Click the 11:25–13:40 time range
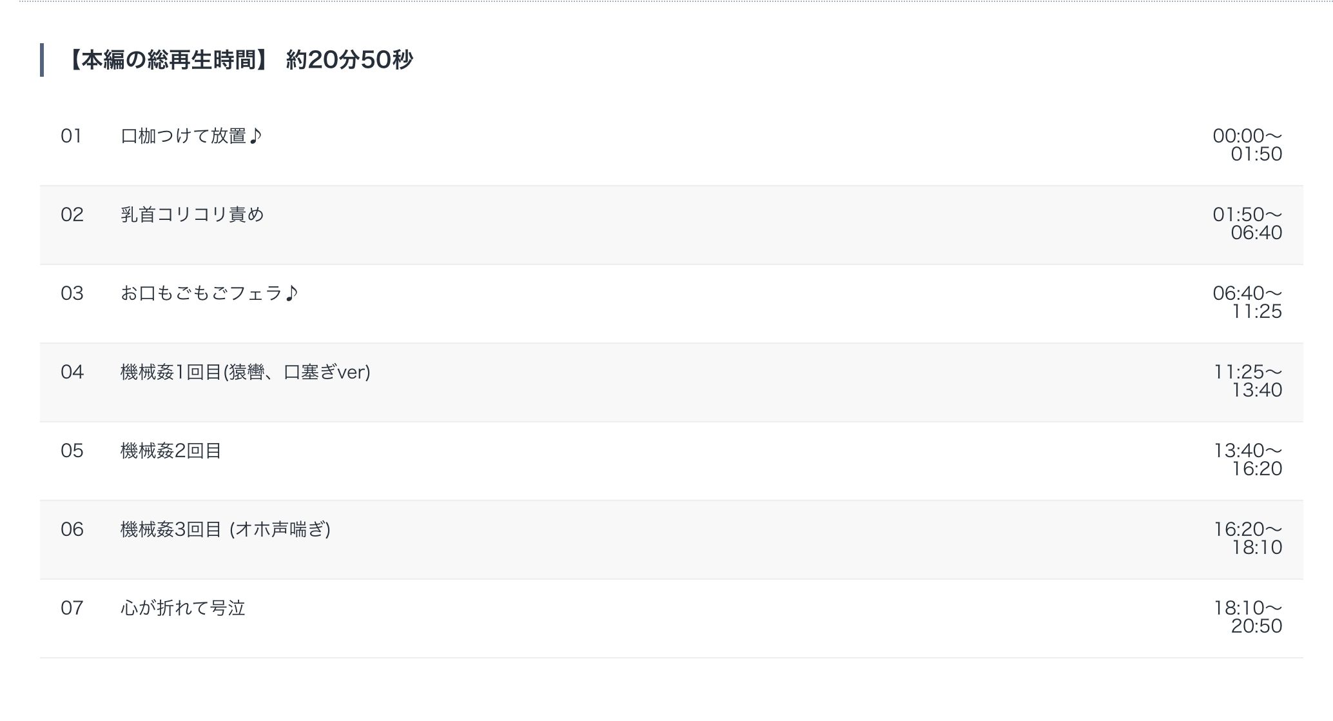 pos(1248,381)
